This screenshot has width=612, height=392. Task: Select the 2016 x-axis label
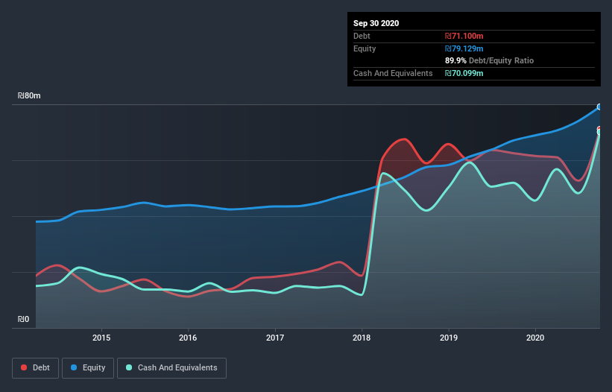[188, 338]
